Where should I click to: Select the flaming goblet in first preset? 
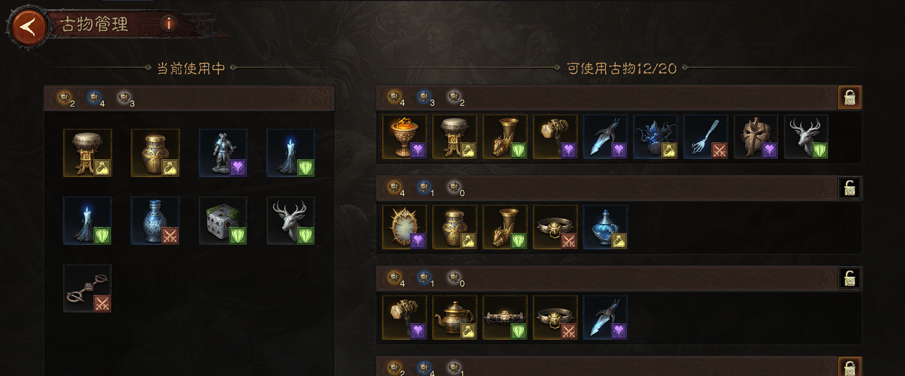click(x=405, y=137)
